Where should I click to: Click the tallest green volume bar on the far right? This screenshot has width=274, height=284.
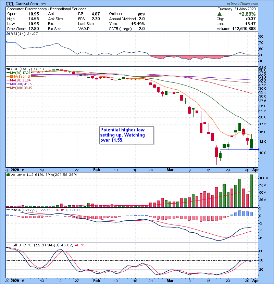tap(251, 191)
